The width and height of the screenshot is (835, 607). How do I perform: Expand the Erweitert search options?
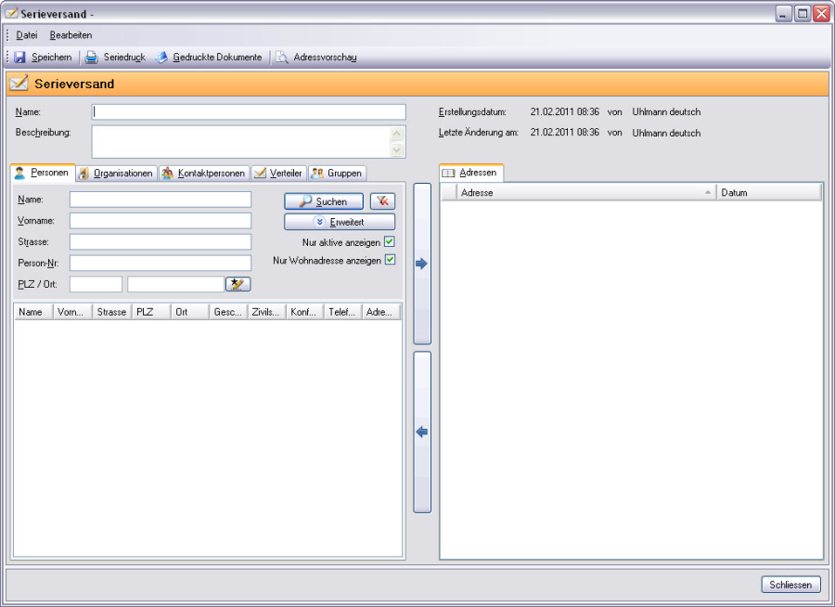coord(340,223)
